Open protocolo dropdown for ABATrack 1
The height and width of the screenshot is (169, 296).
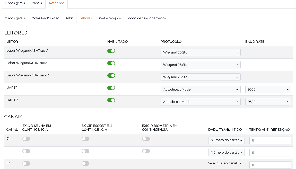pos(201,52)
